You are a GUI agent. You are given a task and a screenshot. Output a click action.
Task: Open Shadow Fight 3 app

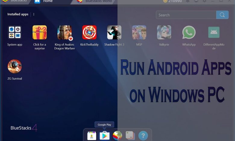[x=114, y=32]
